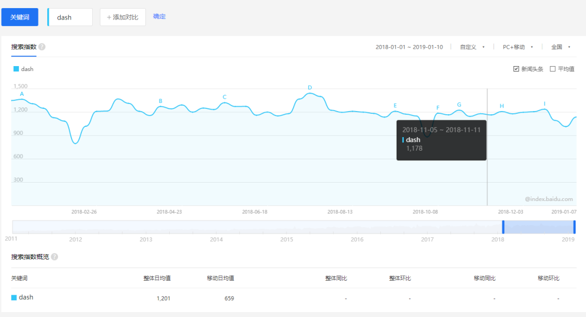Click the dash keyword input field

click(x=70, y=17)
